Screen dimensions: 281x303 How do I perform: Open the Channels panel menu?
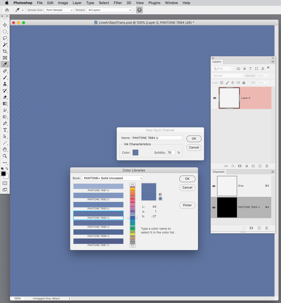point(273,172)
